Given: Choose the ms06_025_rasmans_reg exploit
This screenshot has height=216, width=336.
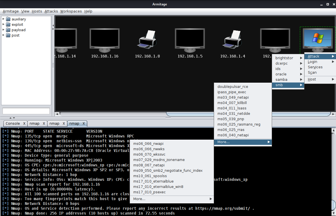Looking at the screenshot, I should [x=243, y=124].
